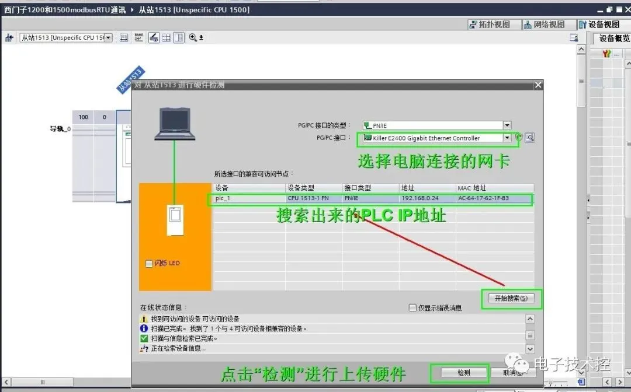Restore the editor window with the restore button
This screenshot has width=631, height=392.
click(609, 10)
